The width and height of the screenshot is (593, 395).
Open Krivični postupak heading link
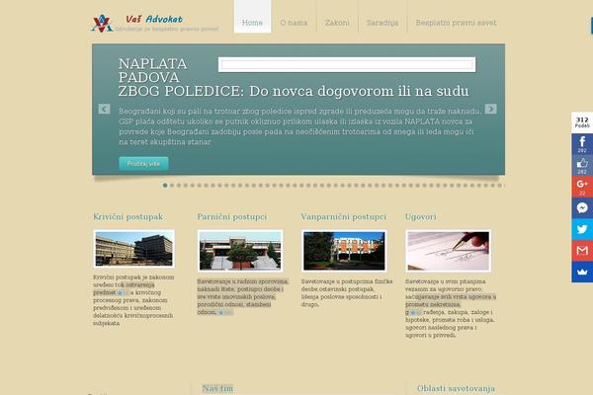pyautogui.click(x=127, y=217)
